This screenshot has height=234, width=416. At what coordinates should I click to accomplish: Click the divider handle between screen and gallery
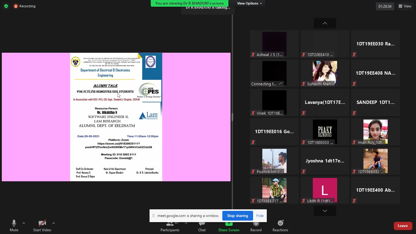[232, 117]
